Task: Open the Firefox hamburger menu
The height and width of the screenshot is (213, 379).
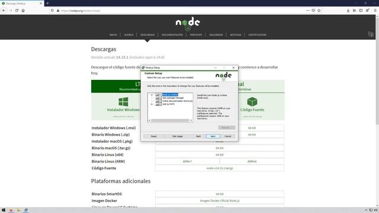Action: pyautogui.click(x=375, y=11)
